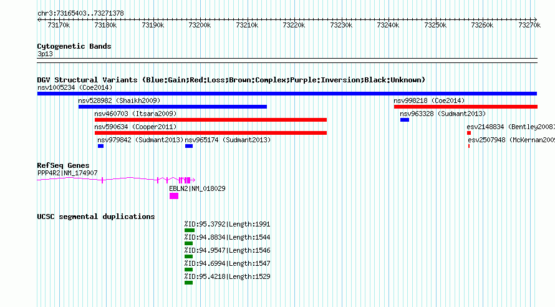The width and height of the screenshot is (555, 307).
Task: Click the 73260k ruler tick label
Action: [482, 26]
